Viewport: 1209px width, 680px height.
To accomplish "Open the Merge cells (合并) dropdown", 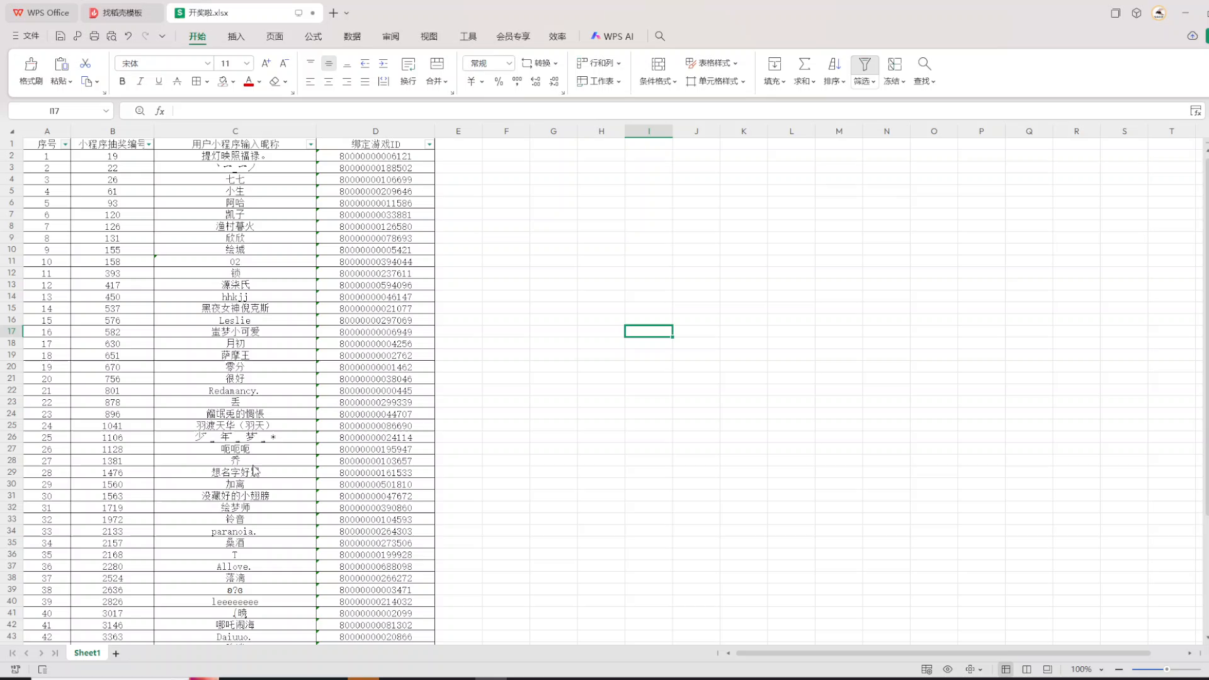I will tap(436, 81).
